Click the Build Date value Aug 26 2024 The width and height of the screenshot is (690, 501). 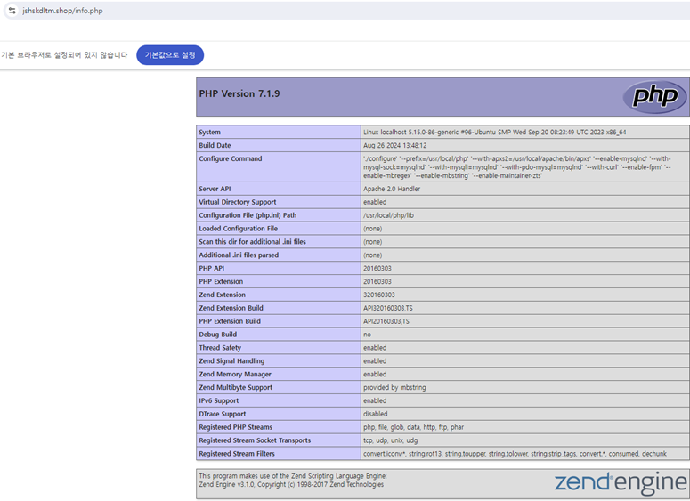(x=394, y=146)
